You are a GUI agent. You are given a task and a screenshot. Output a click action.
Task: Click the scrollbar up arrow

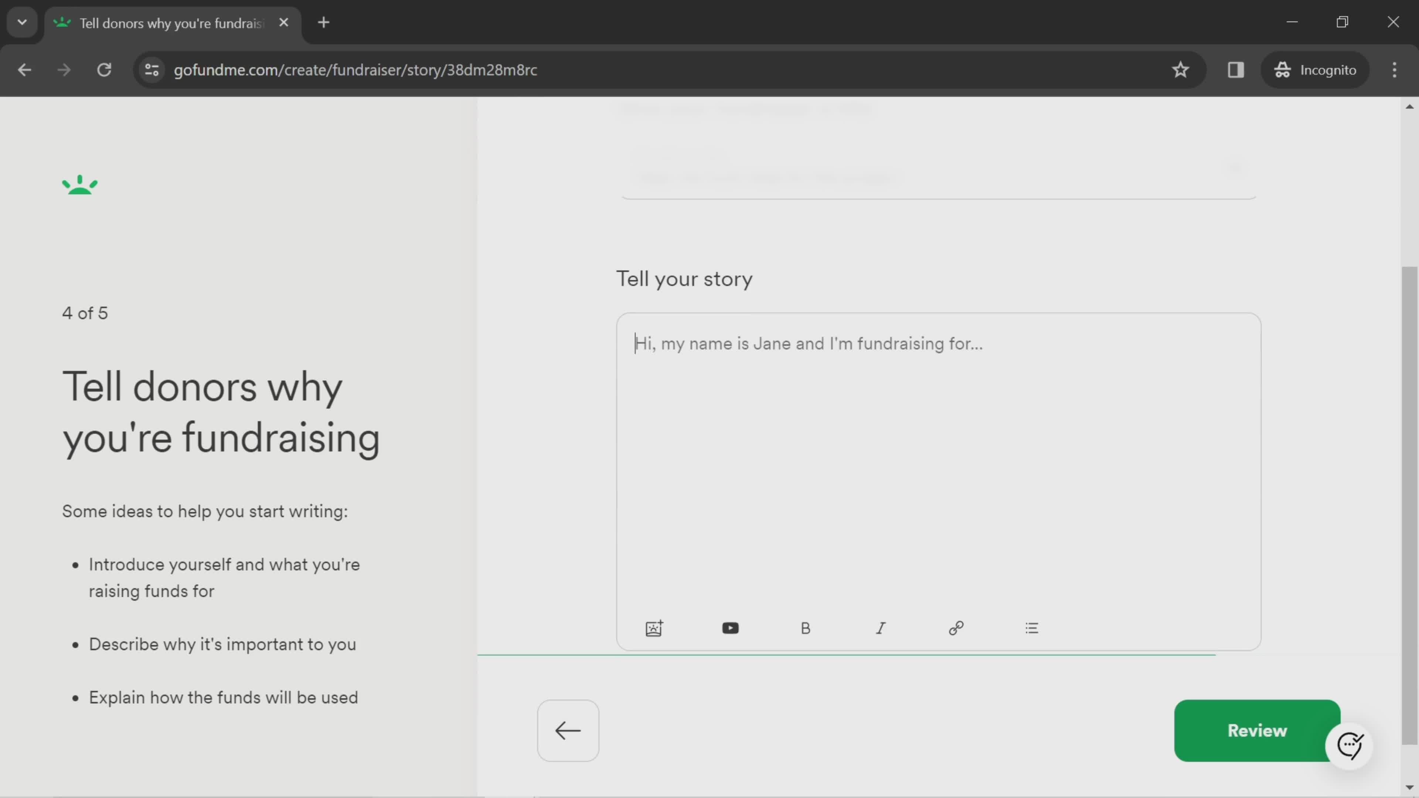click(x=1409, y=107)
